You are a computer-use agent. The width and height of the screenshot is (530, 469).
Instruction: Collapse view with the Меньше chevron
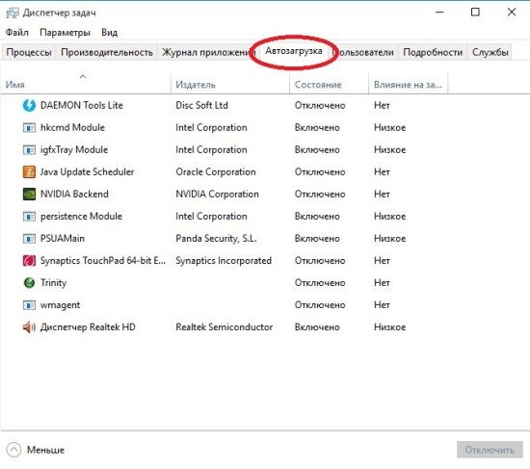click(13, 450)
